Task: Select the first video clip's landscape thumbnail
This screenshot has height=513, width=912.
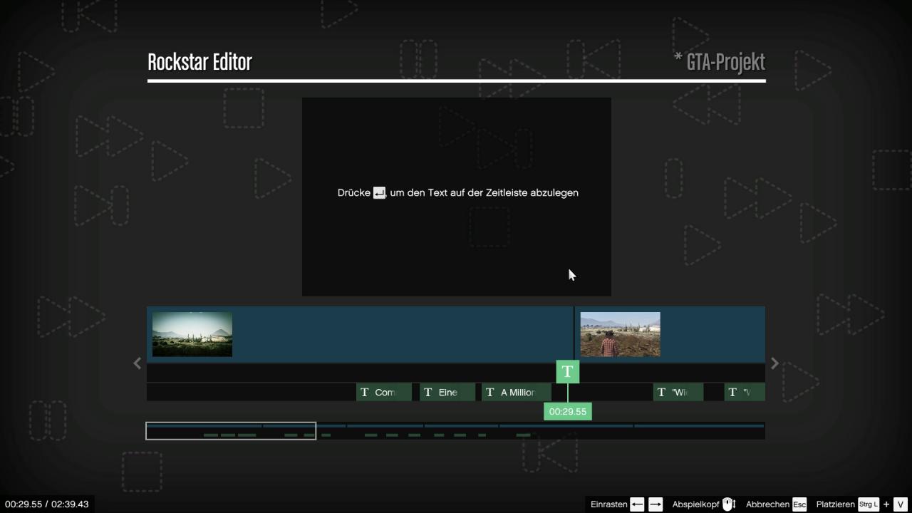Action: coord(192,334)
